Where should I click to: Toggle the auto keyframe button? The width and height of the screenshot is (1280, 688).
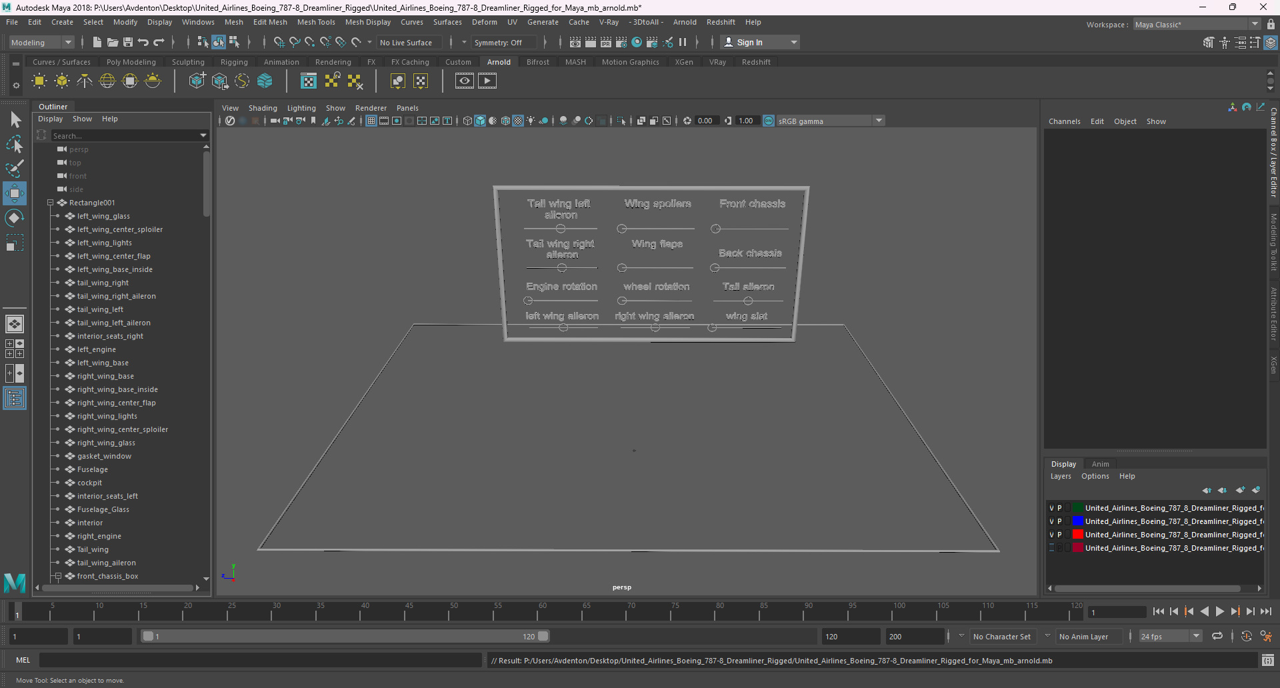pos(1246,637)
